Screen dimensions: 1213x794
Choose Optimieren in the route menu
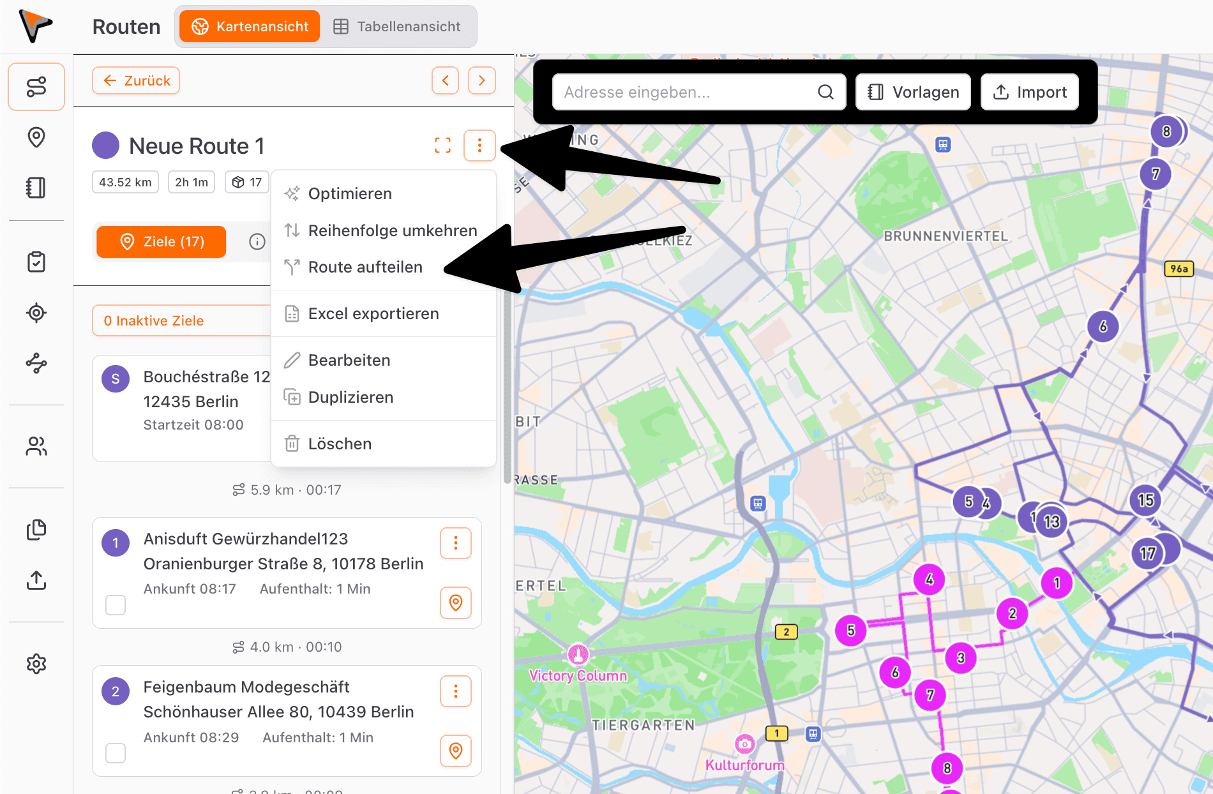click(350, 194)
